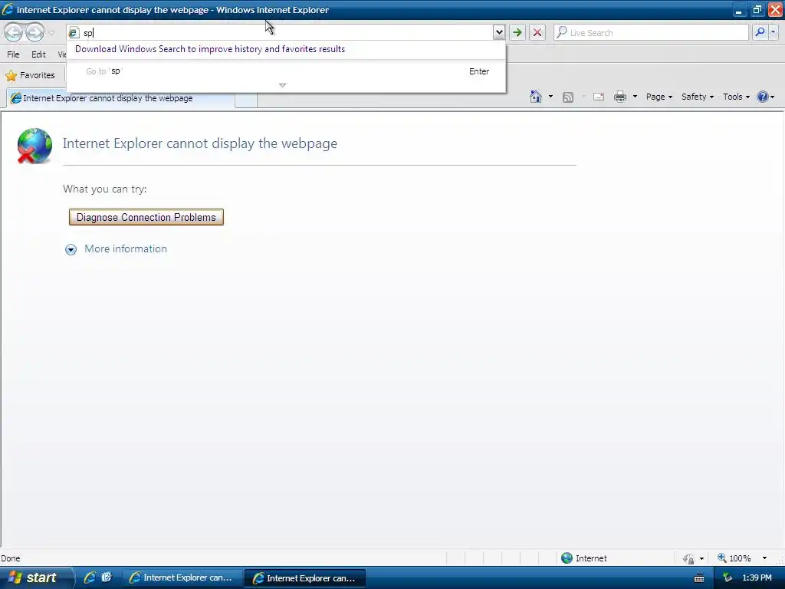Image resolution: width=785 pixels, height=589 pixels.
Task: Open the Tools menu
Action: pos(736,97)
